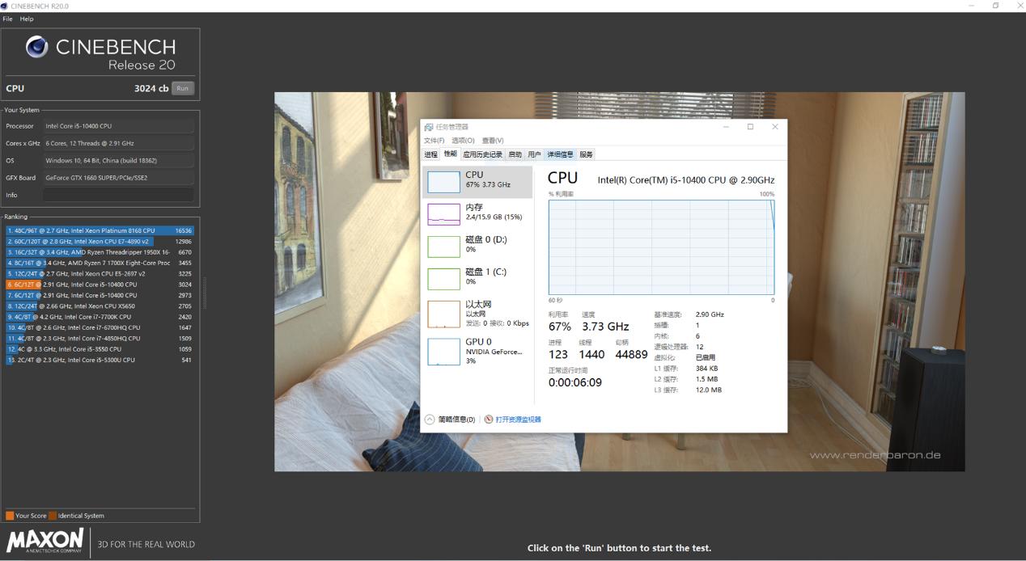The image size is (1026, 561).
Task: Select ranking row AMD Ryzen Threadripper 1950X
Action: click(100, 252)
